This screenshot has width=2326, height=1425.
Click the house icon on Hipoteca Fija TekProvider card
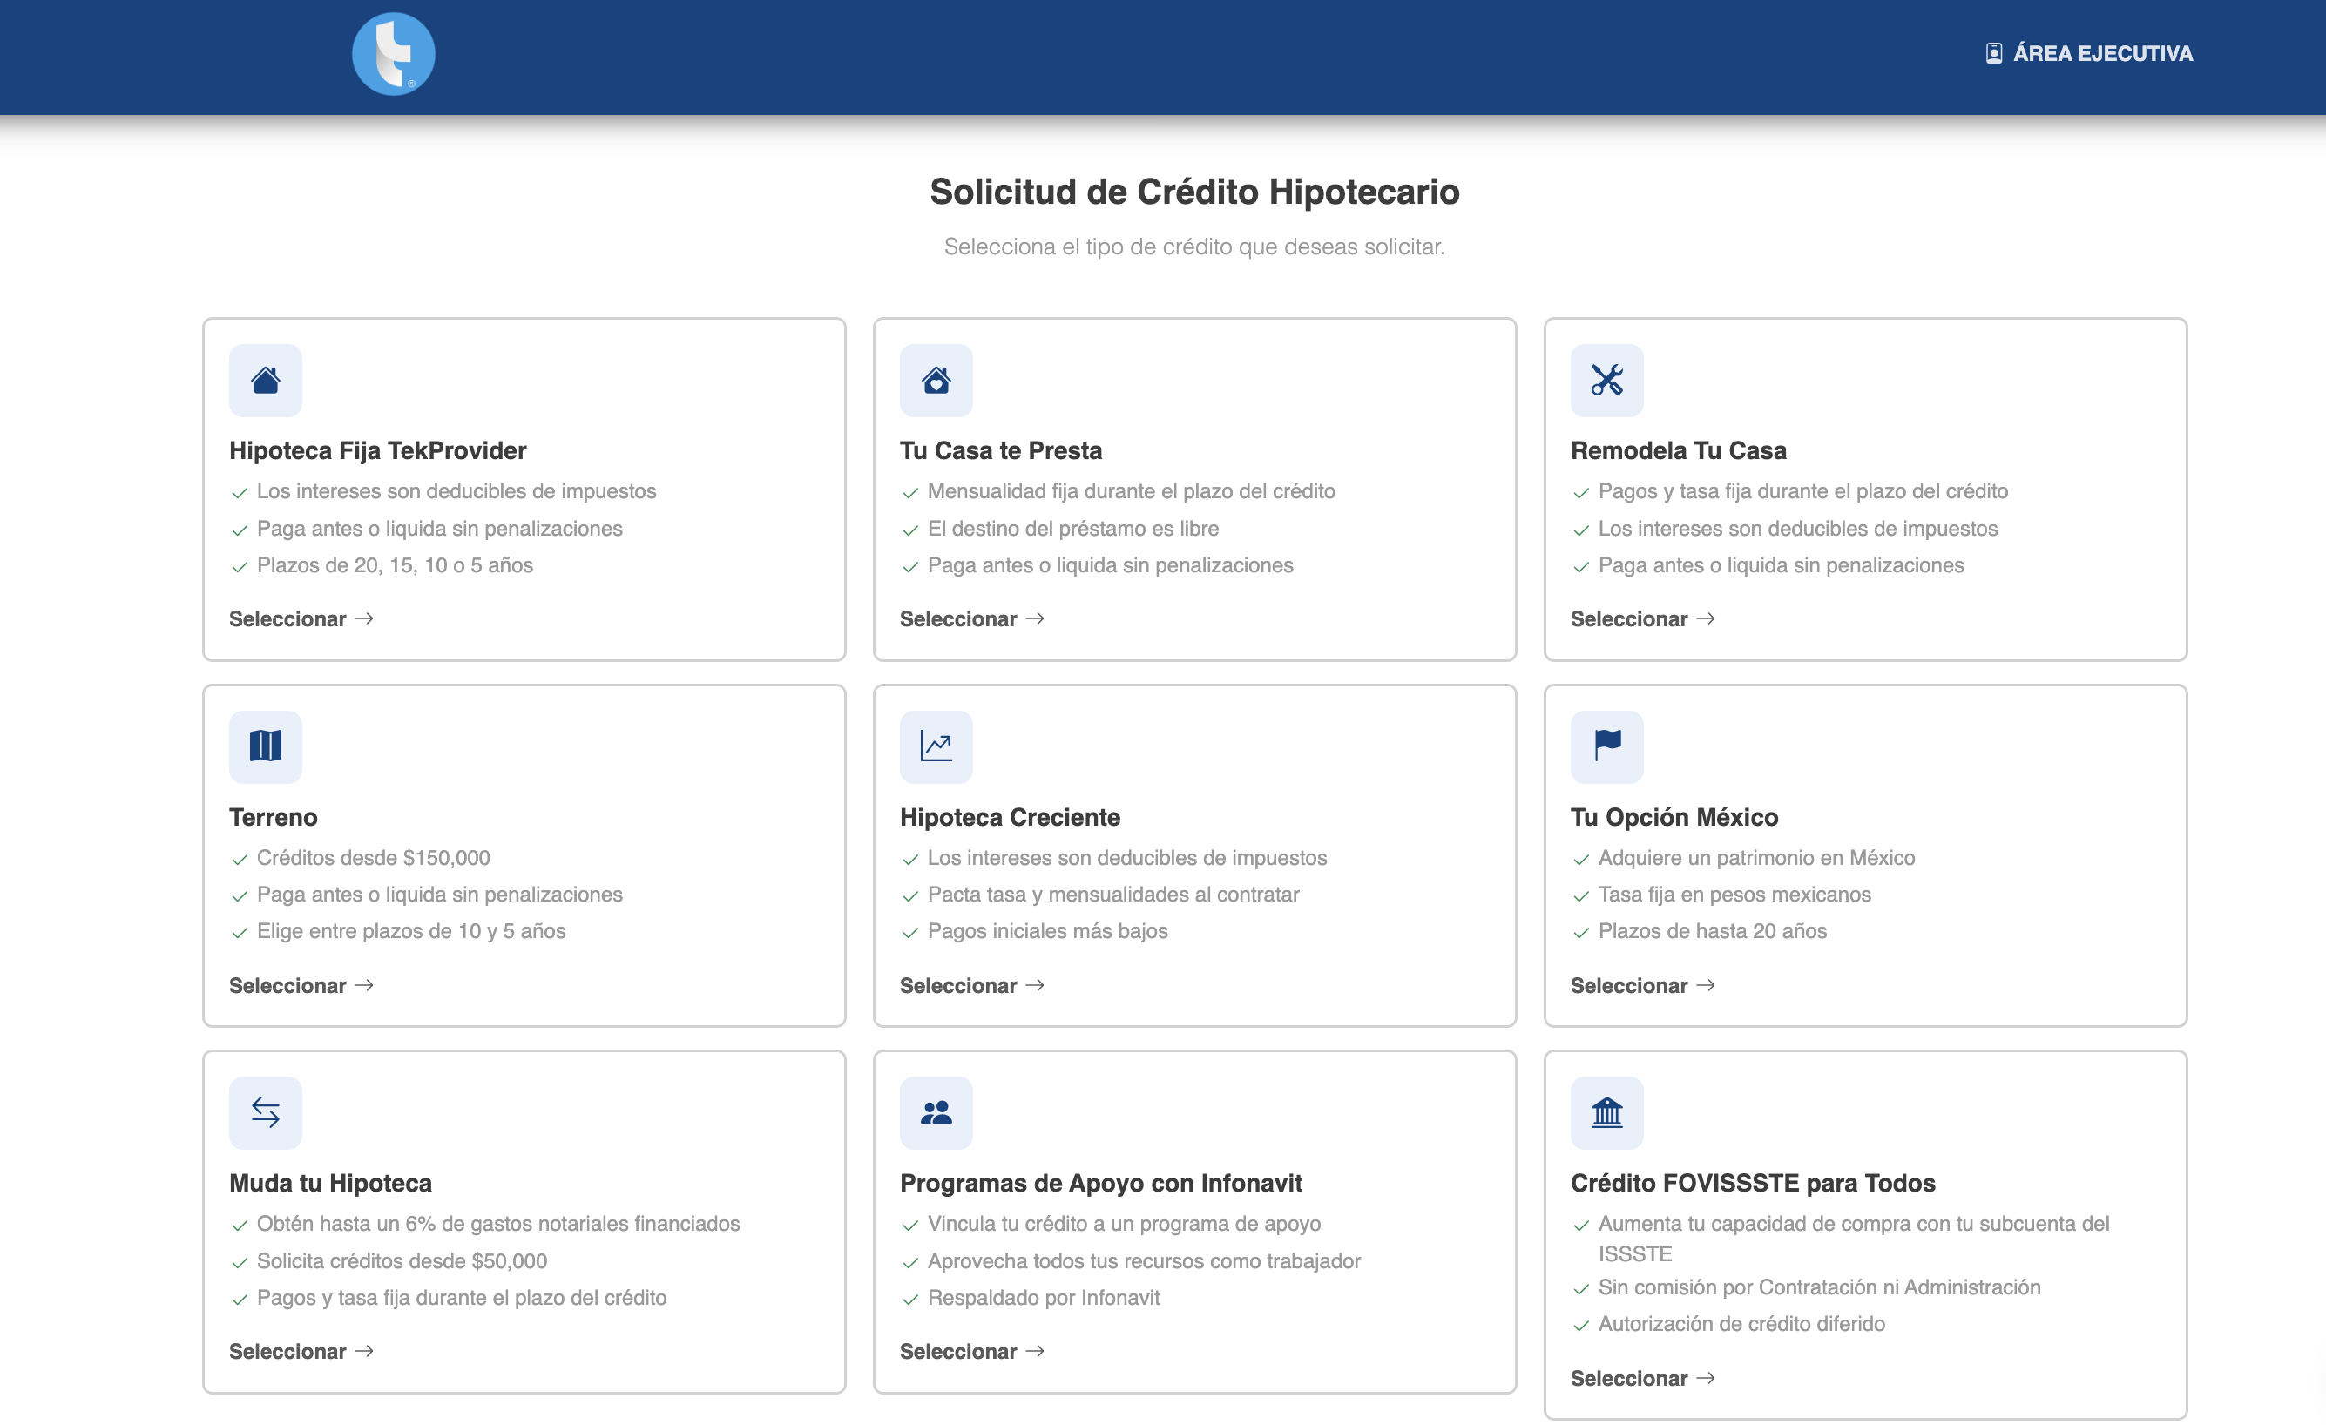pyautogui.click(x=265, y=381)
